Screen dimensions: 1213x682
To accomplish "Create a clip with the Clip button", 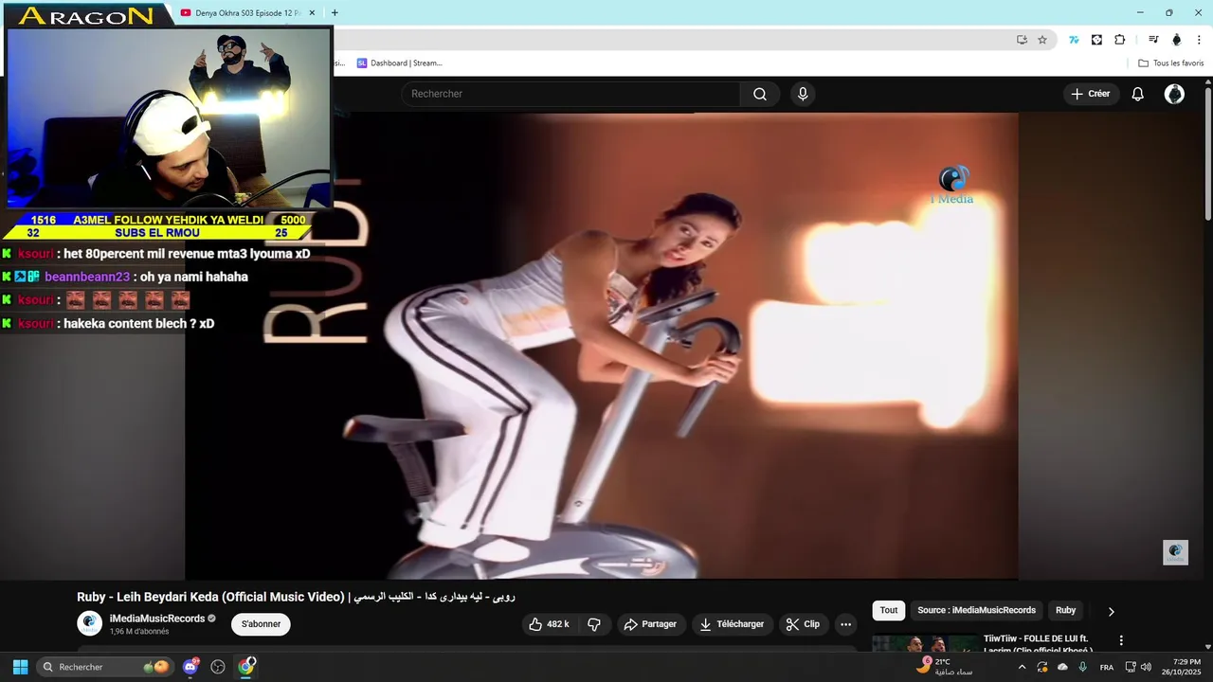I will [803, 624].
